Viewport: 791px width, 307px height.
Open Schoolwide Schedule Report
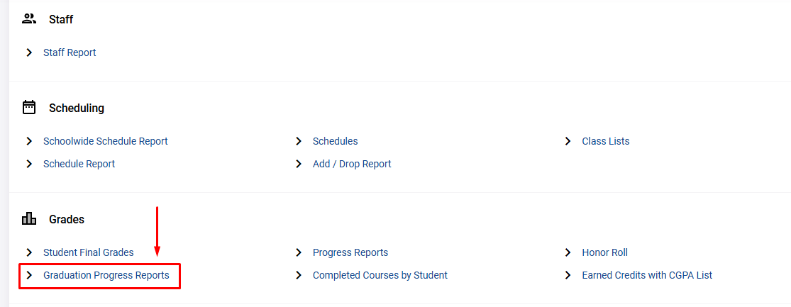coord(106,141)
